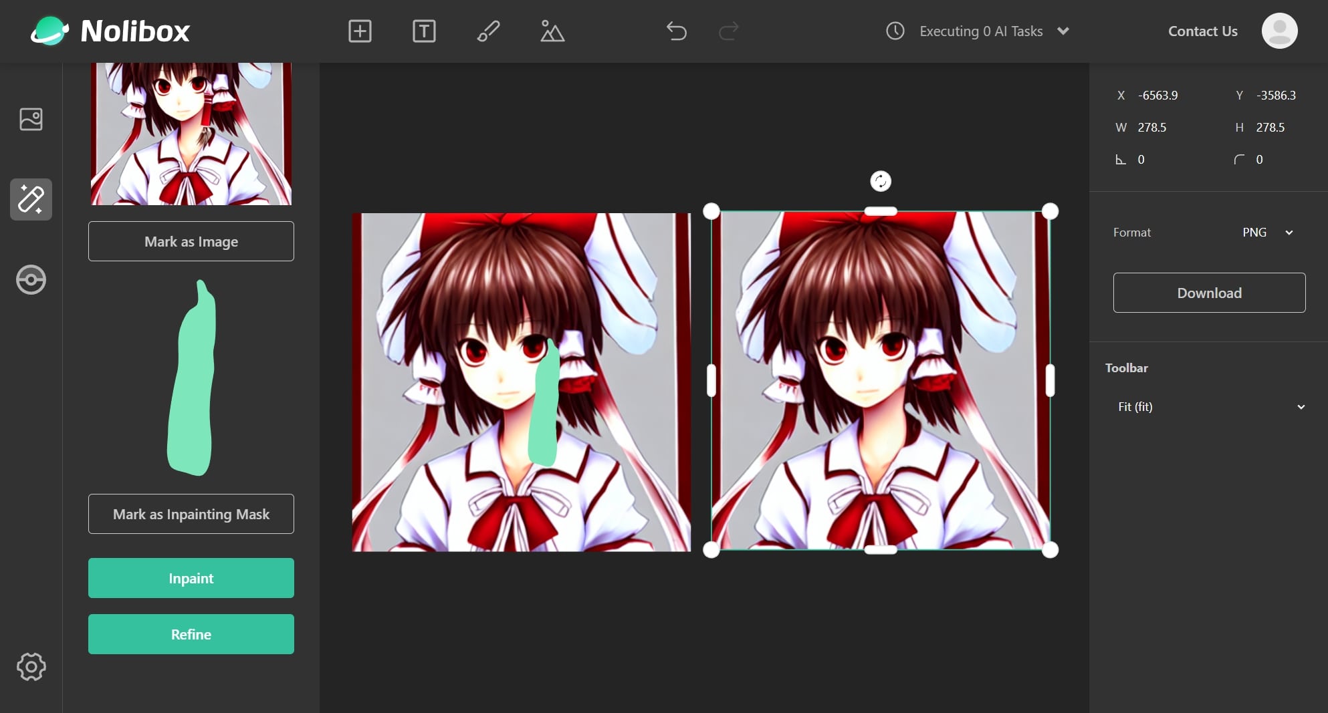Click Mark as Inpainting Mask button

pos(191,514)
